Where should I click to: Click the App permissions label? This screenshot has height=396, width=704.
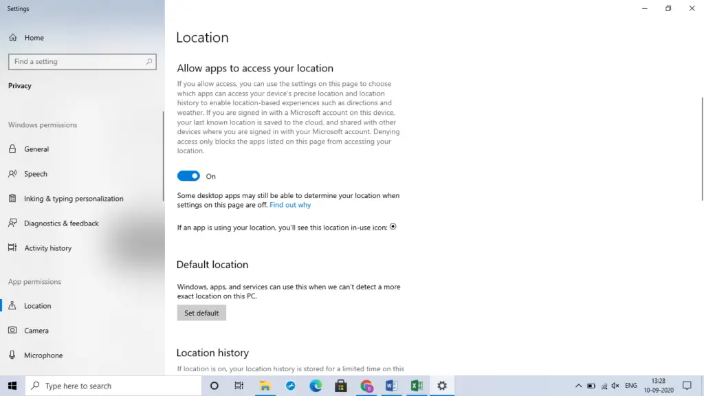[x=34, y=281]
